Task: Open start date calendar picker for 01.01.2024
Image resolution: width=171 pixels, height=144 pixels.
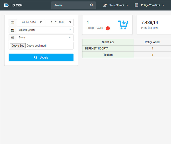Action: 41,22
